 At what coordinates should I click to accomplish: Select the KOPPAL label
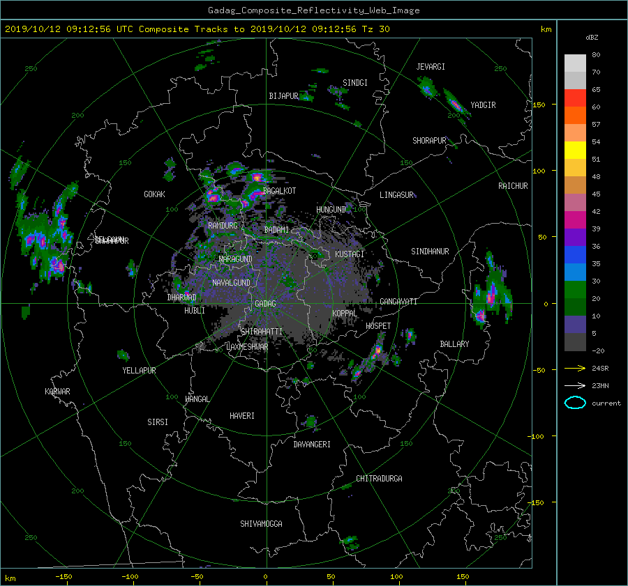[345, 314]
